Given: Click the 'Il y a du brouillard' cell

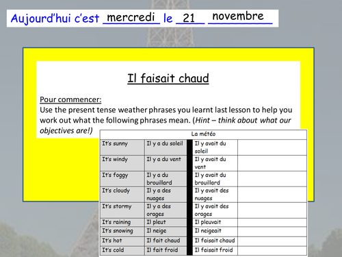Looking at the screenshot, I should (166, 179).
